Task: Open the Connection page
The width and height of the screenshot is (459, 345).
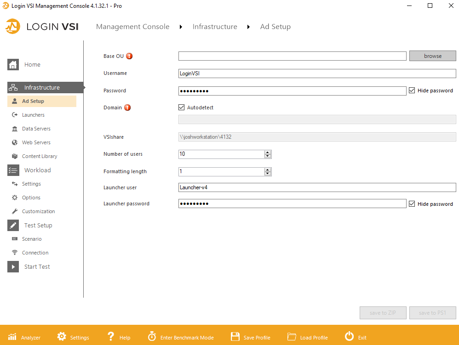Action: [35, 253]
